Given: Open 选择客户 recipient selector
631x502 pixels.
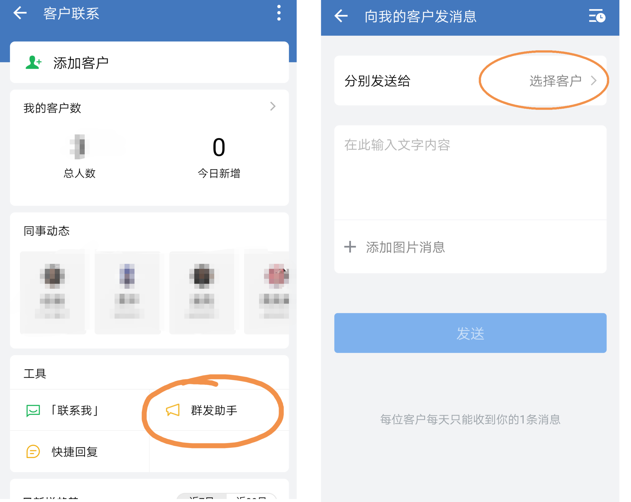Looking at the screenshot, I should pos(555,81).
